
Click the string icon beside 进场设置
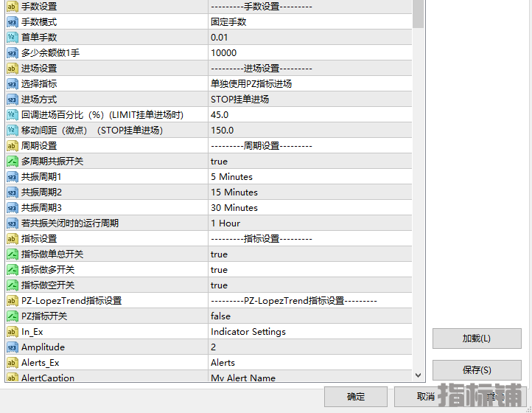[12, 69]
